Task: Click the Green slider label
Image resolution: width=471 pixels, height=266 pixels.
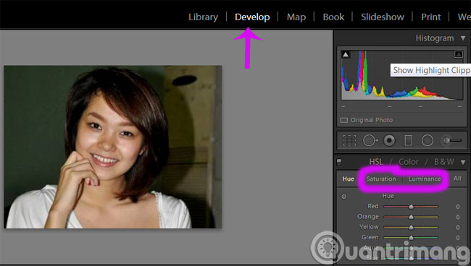Action: (x=370, y=237)
